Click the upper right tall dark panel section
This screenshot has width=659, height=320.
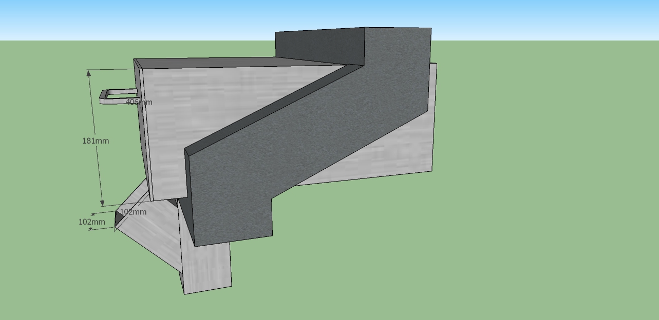coord(398,67)
